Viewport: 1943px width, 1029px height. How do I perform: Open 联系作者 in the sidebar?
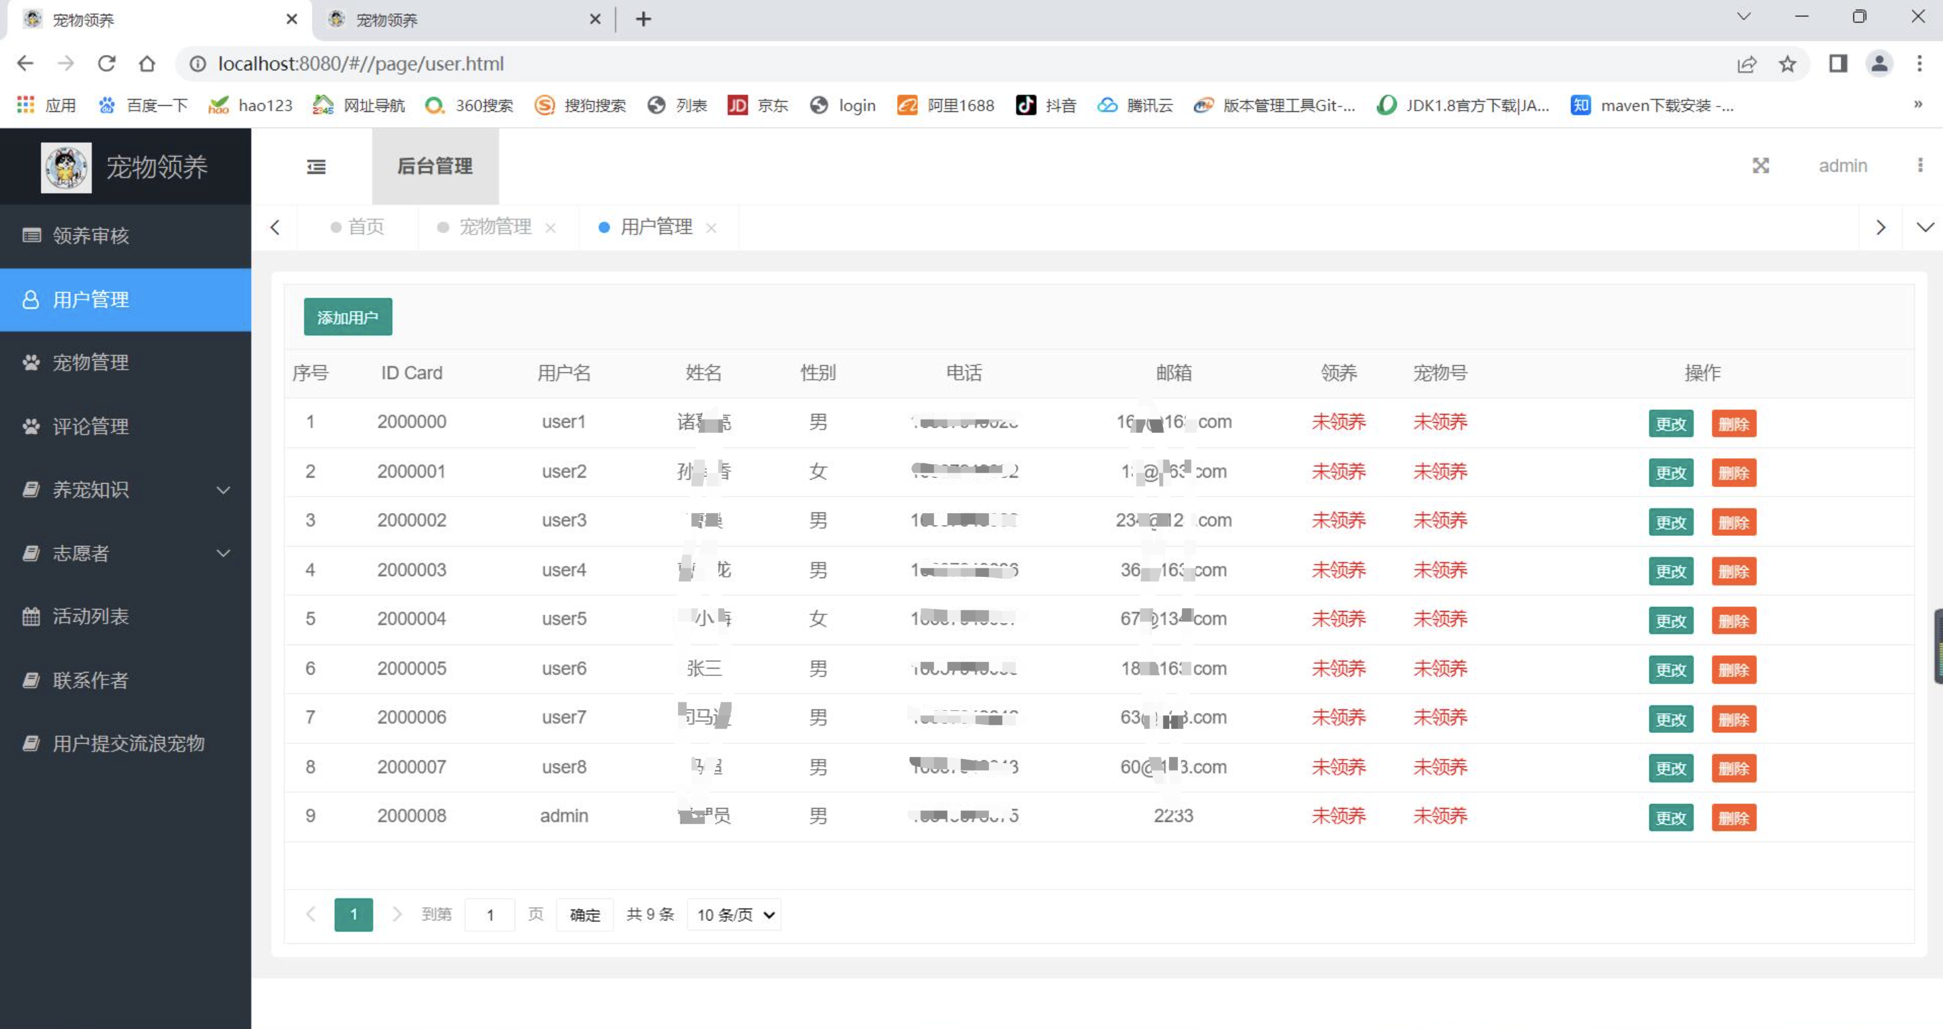125,680
